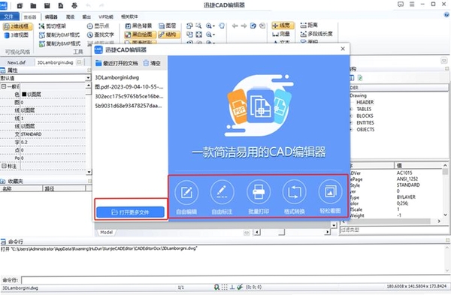Click the Open folder icon in the title bar
The height and width of the screenshot is (295, 451).
tap(33, 5)
